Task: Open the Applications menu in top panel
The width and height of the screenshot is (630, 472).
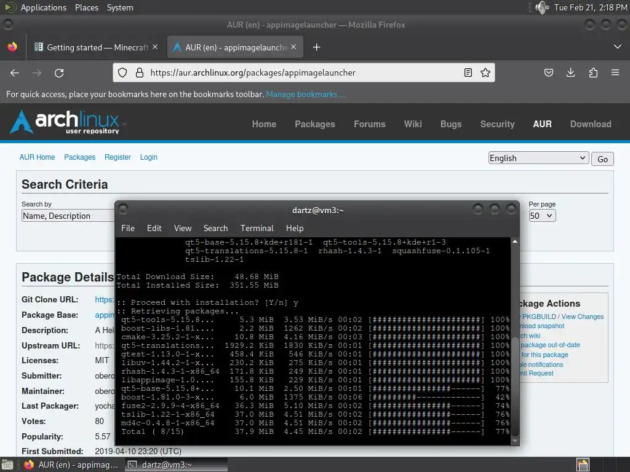Action: [x=44, y=7]
